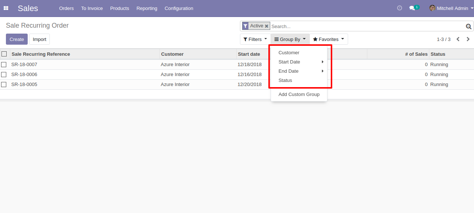Viewport: 474px width, 213px height.
Task: Go to previous page arrow
Action: [x=458, y=39]
